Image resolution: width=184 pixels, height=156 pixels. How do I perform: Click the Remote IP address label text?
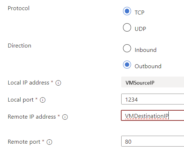click(x=32, y=117)
